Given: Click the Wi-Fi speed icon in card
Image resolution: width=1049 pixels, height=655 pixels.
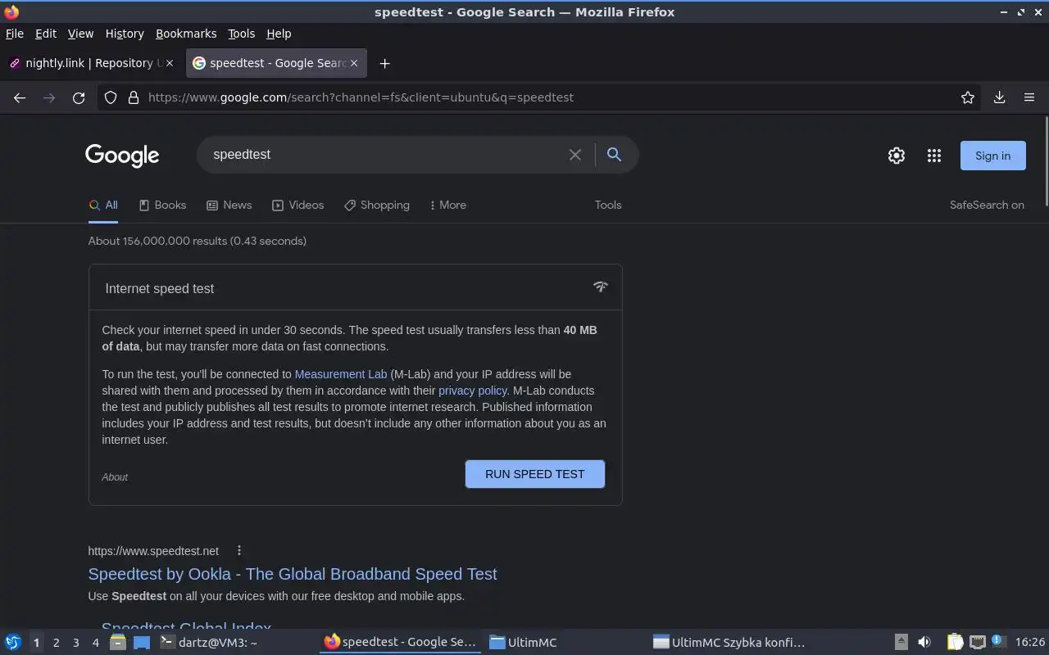Looking at the screenshot, I should [601, 287].
